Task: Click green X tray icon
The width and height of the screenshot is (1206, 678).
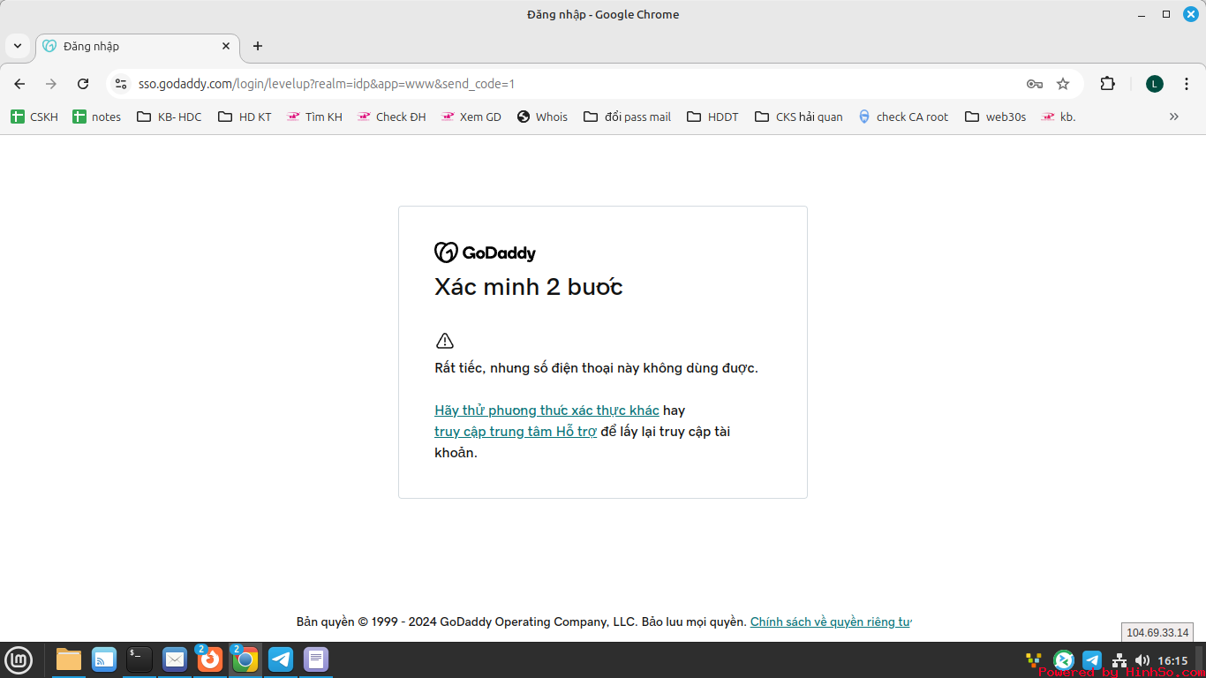Action: coord(1063,660)
